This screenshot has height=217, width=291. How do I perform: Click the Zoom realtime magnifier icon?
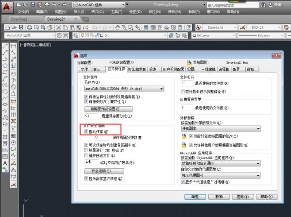tap(124, 28)
